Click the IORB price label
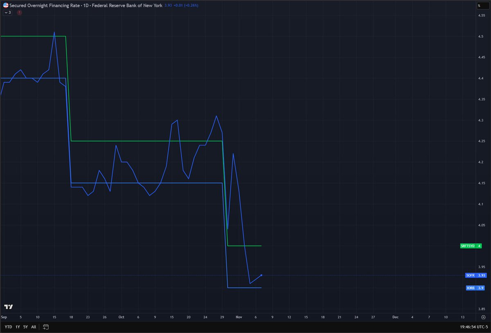 tap(475, 288)
